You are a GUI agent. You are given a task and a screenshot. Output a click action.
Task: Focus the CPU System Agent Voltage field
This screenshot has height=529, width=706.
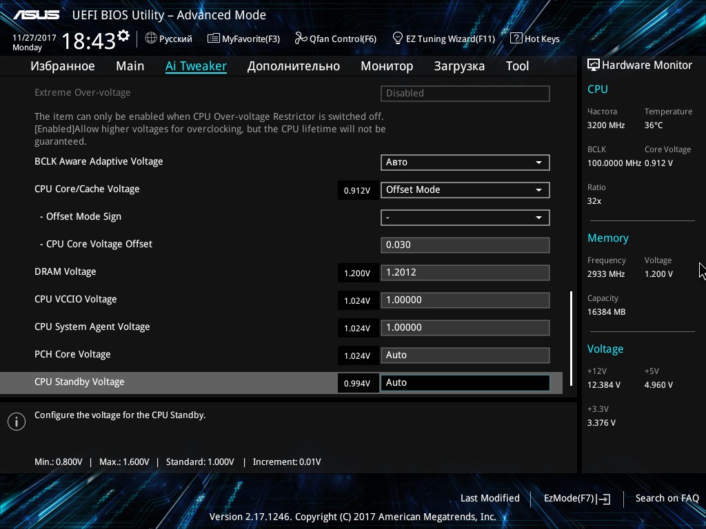465,327
